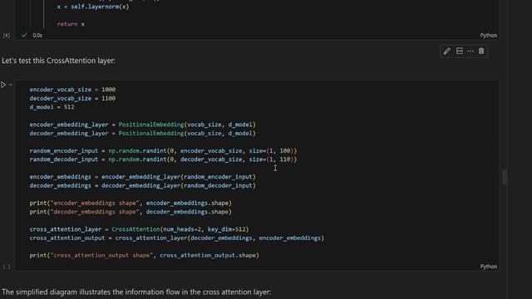Click the print cross_attention_output shape line

pyautogui.click(x=144, y=255)
